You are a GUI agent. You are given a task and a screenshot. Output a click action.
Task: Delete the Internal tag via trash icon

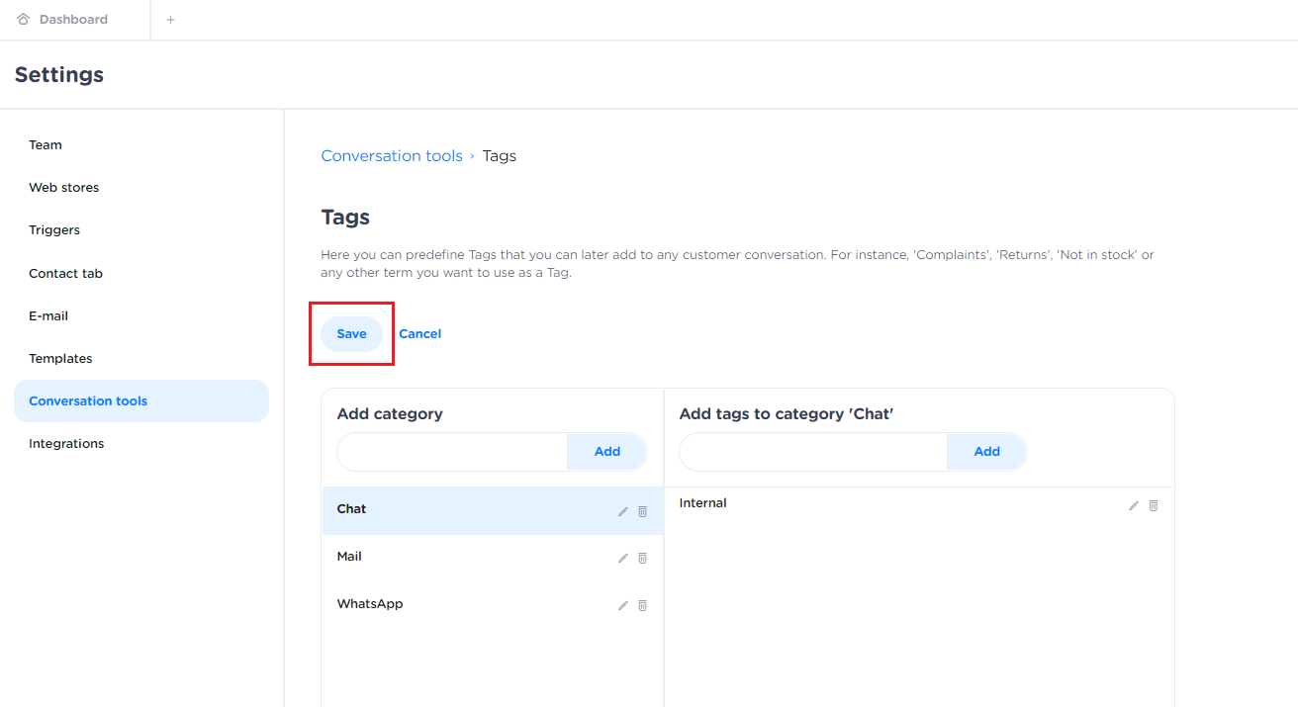coord(1154,505)
